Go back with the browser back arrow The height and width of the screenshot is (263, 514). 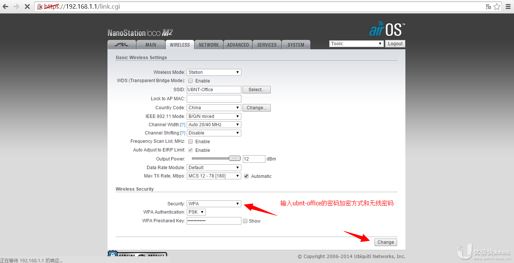pos(6,6)
